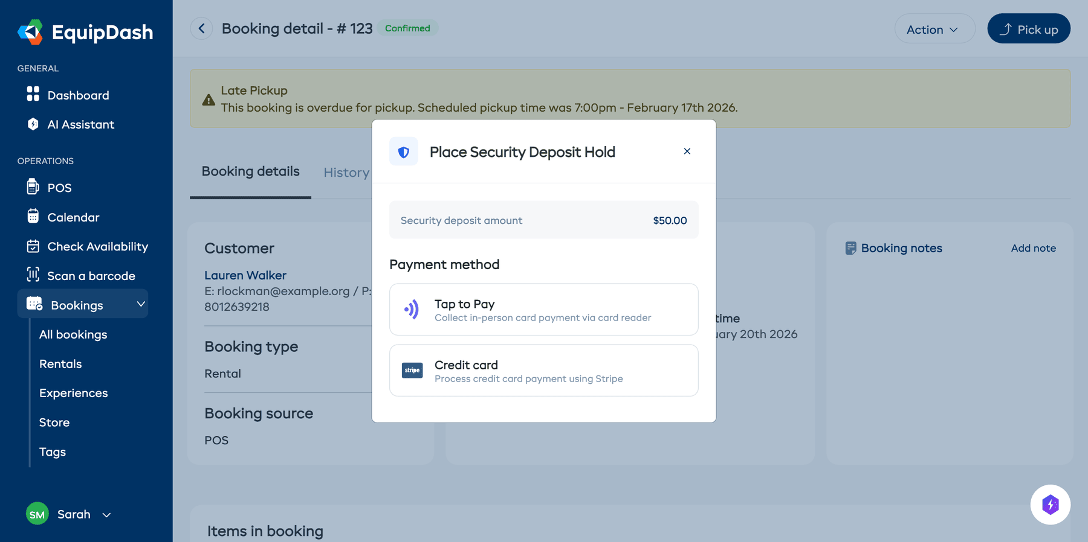Open the floating AI assistant bolt button

pyautogui.click(x=1051, y=505)
